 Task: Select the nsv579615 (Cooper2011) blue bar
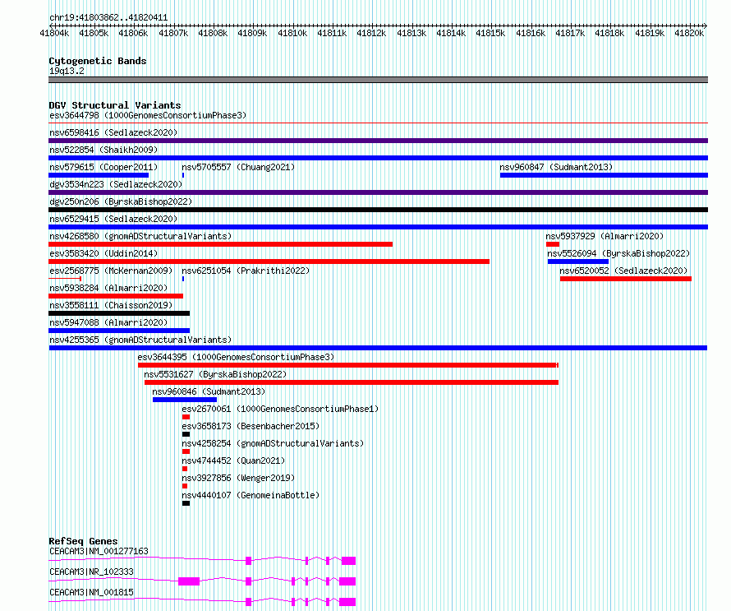point(99,175)
